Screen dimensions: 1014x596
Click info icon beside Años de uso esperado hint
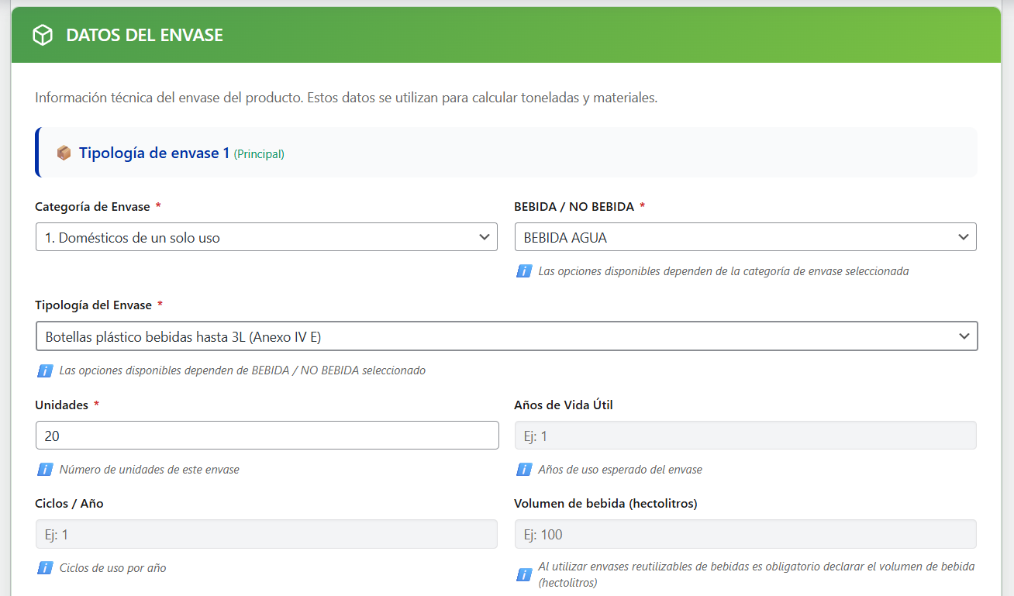[x=524, y=470]
